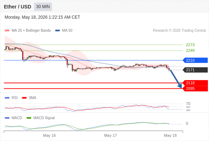This screenshot has width=209, height=141.
Task: Open the Trading Central research credit
Action: click(x=179, y=31)
